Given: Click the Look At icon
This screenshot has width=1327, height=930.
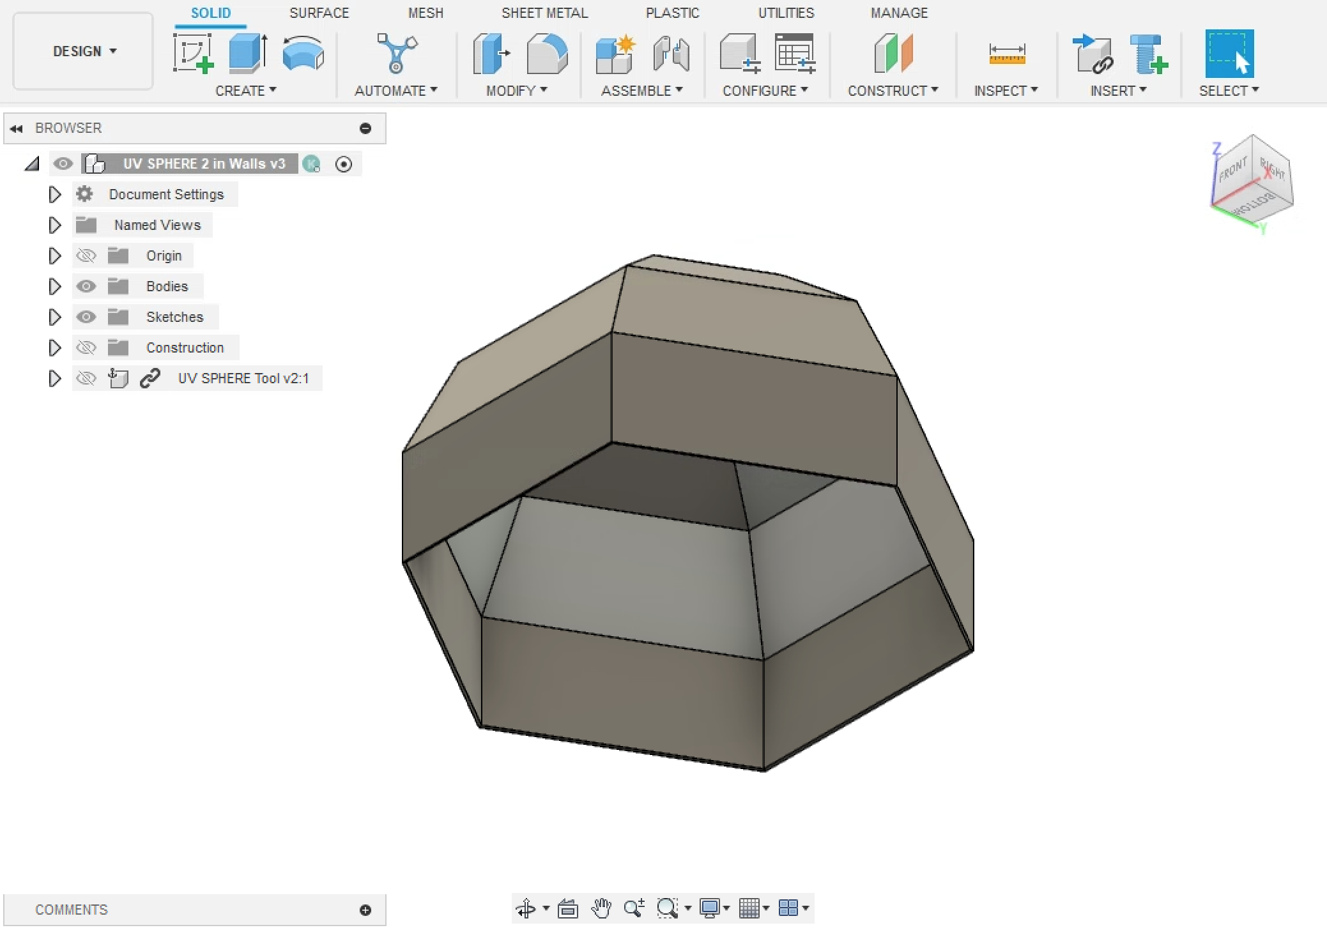Looking at the screenshot, I should (x=567, y=908).
